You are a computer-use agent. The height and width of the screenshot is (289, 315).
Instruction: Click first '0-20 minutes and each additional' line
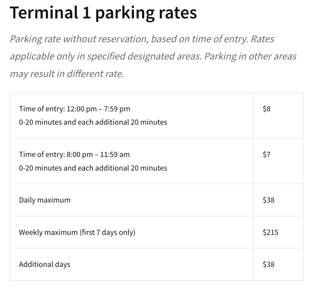[93, 122]
